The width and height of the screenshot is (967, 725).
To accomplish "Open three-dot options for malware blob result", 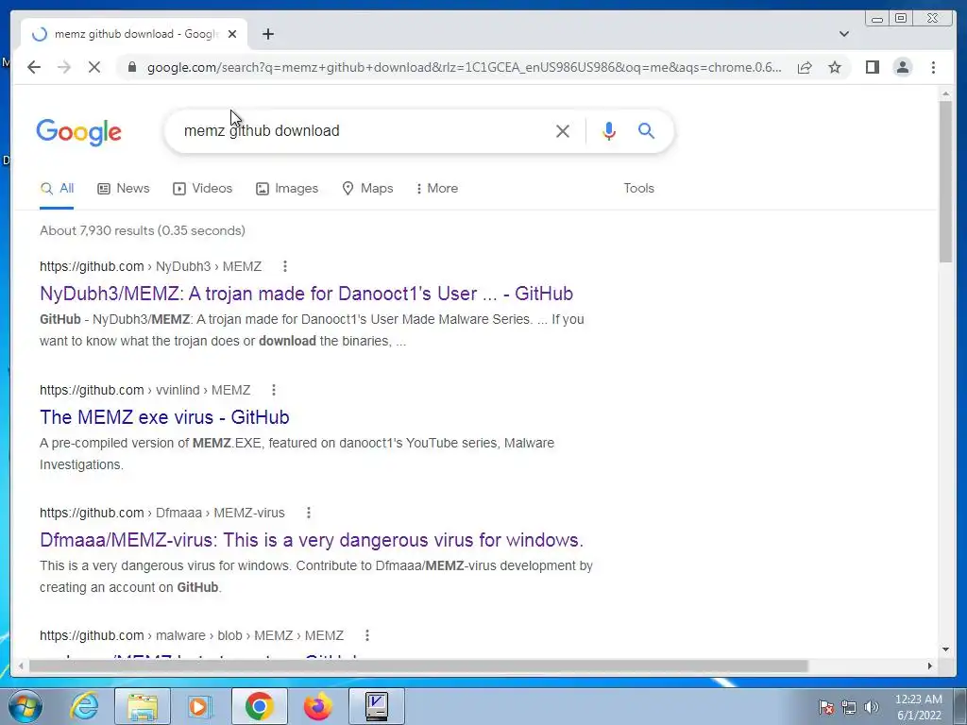I will click(x=367, y=635).
